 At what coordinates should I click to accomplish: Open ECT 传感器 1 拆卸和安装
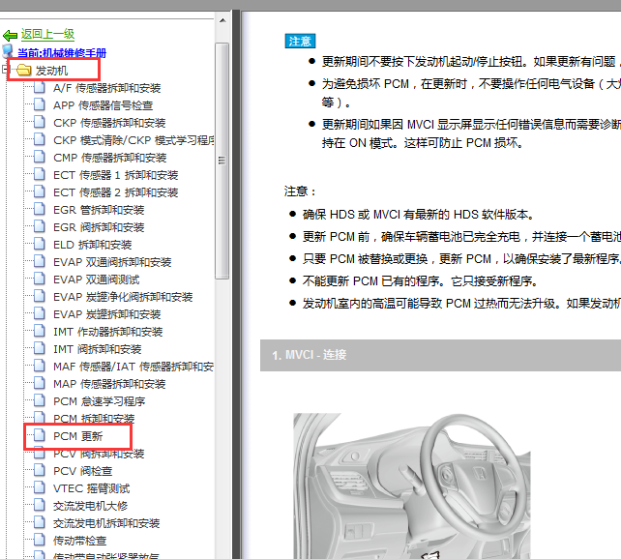[116, 175]
